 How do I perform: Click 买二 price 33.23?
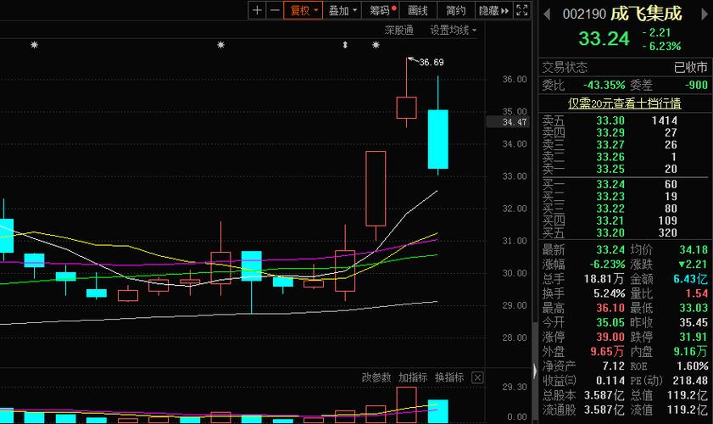(610, 196)
